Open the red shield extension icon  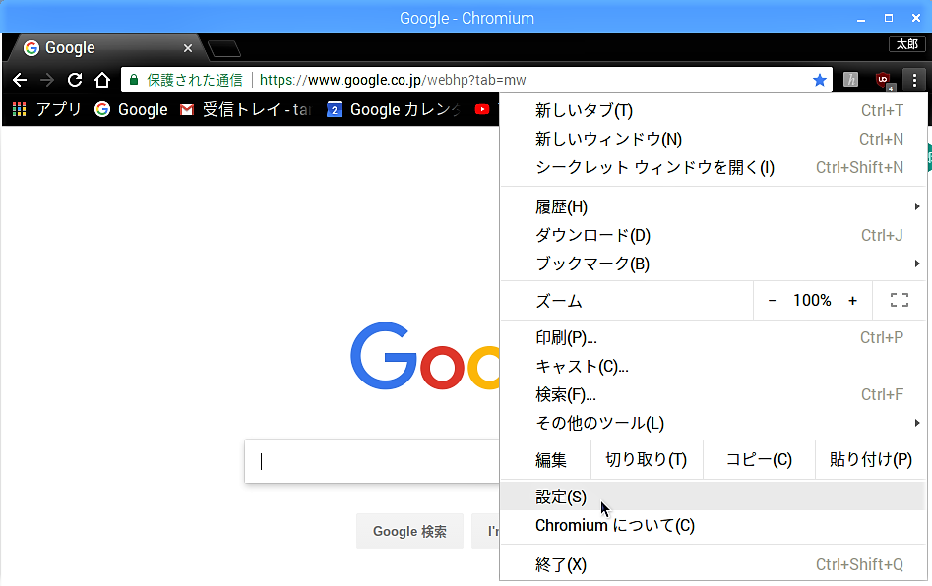[885, 81]
